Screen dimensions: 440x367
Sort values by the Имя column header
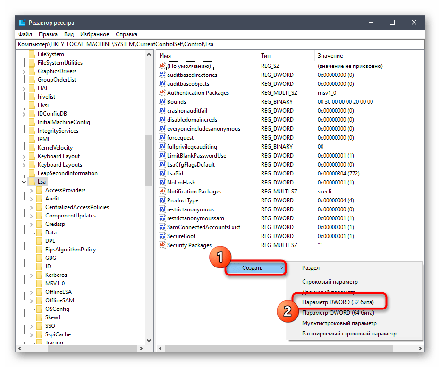click(x=208, y=56)
